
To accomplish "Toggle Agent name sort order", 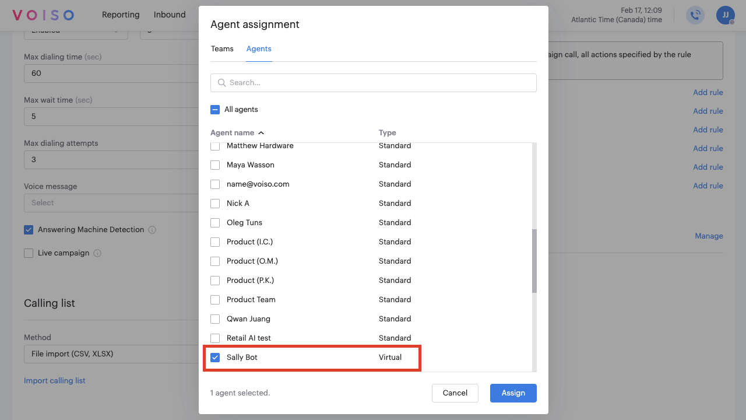I will (x=261, y=132).
